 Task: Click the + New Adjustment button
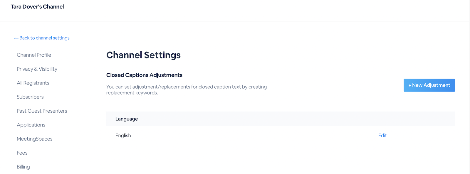click(429, 85)
